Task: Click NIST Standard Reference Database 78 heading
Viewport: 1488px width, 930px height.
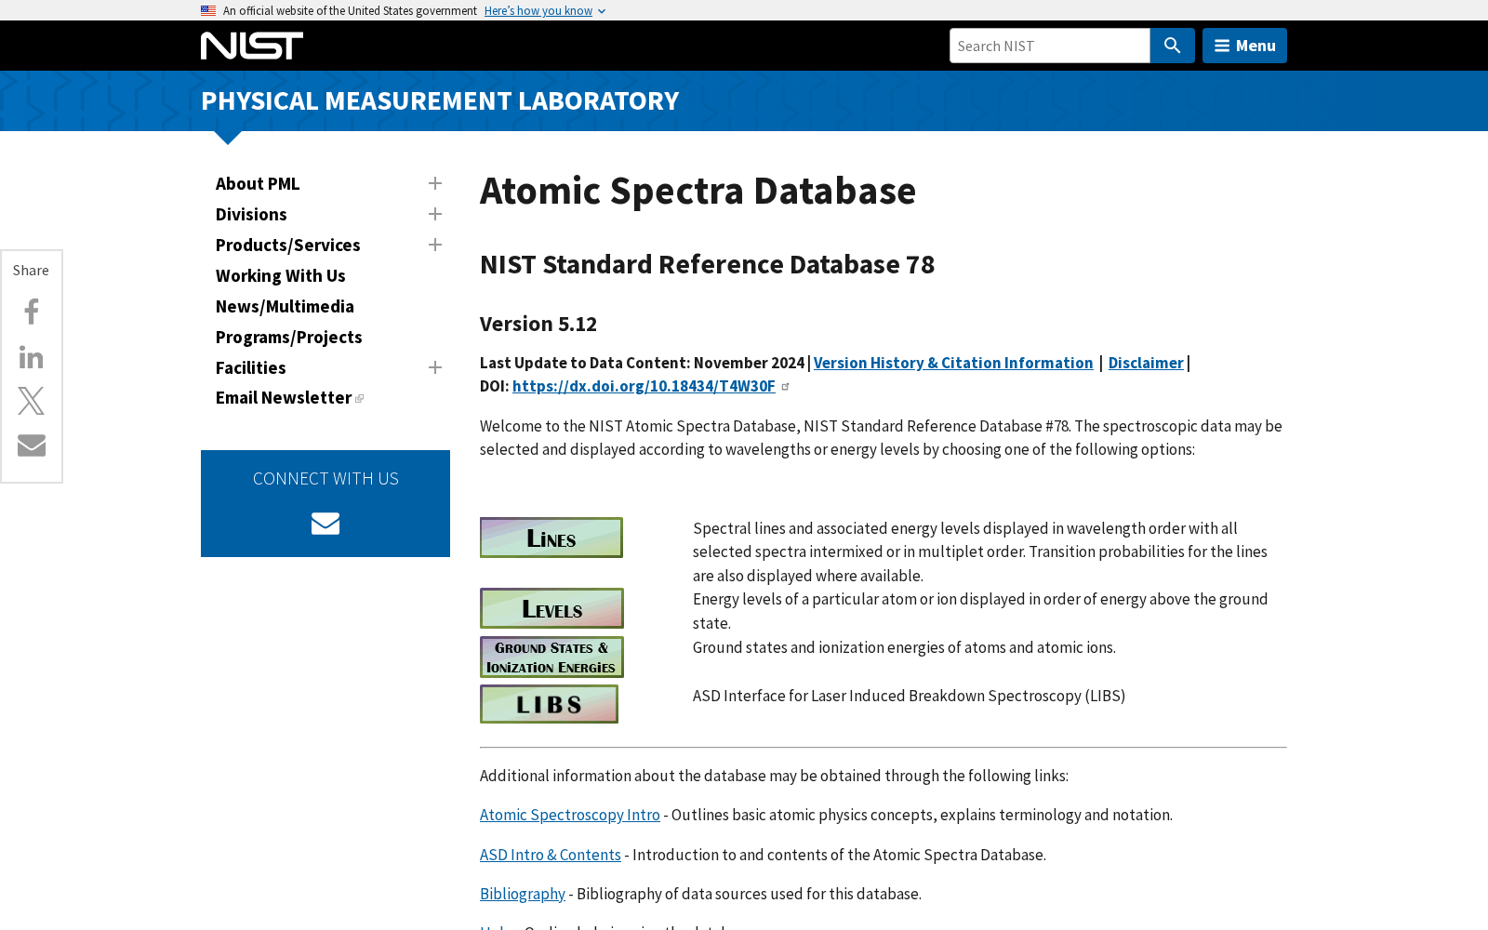Action: click(707, 264)
